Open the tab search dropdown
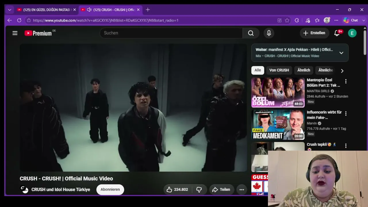368x207 pixels. click(9, 10)
